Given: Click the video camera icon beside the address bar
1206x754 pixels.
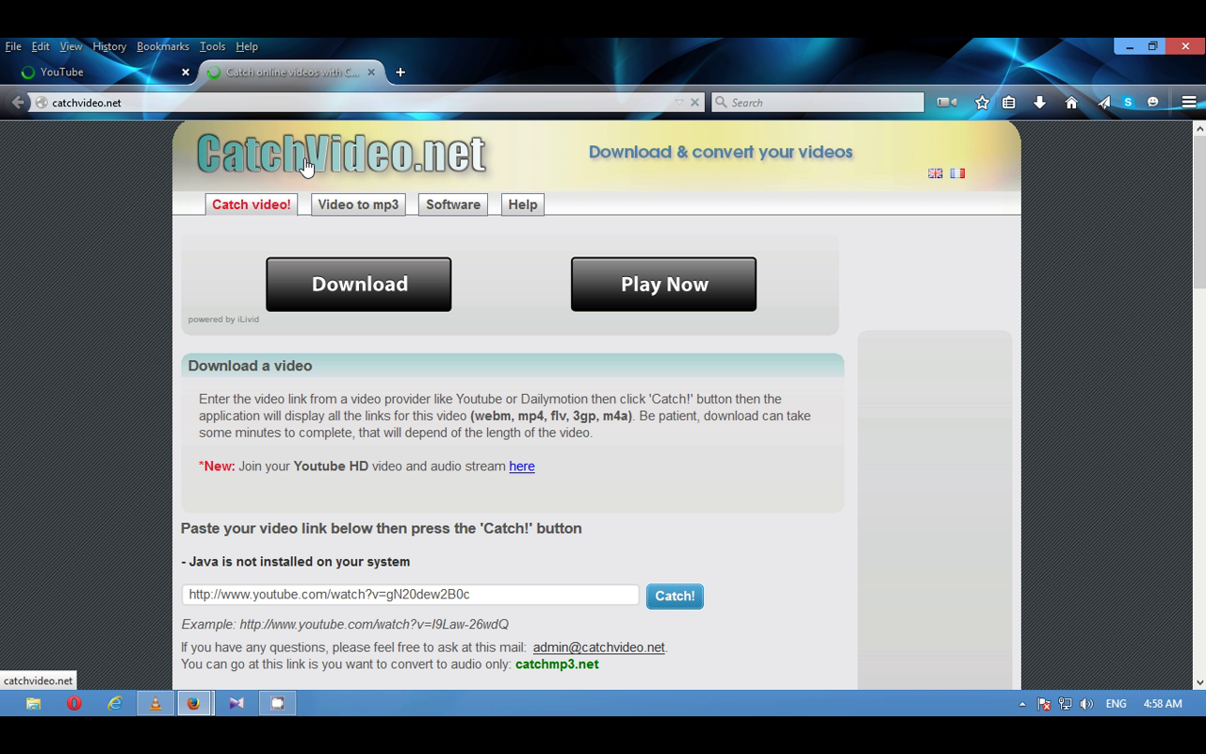Looking at the screenshot, I should pyautogui.click(x=946, y=101).
